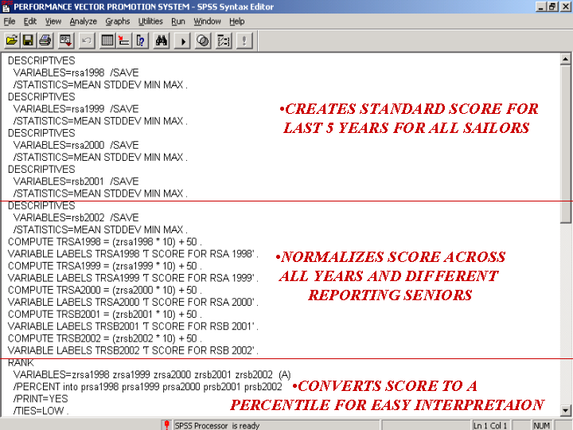Click the scroll up arrow of the editor
Viewport: 573px width, 430px height.
click(565, 59)
